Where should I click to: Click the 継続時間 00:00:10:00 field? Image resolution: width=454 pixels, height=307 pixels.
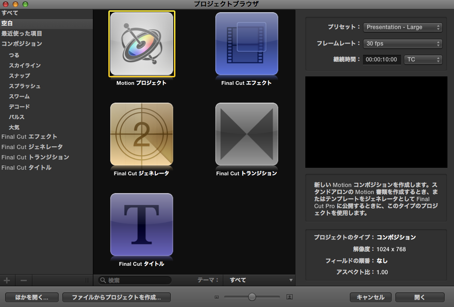[382, 60]
